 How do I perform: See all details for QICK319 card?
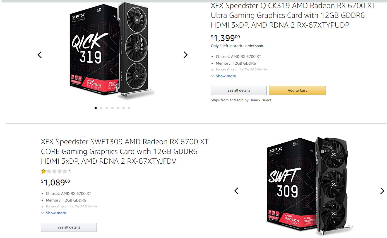pyautogui.click(x=239, y=90)
